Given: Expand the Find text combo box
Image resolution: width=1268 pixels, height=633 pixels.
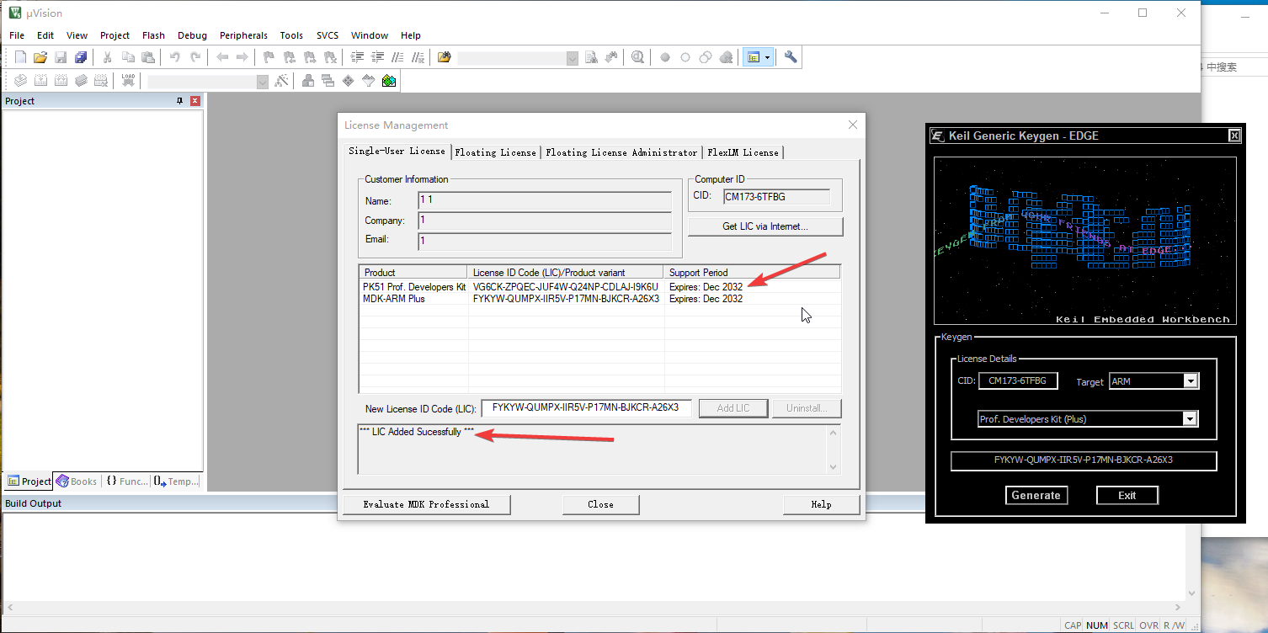Looking at the screenshot, I should (573, 58).
